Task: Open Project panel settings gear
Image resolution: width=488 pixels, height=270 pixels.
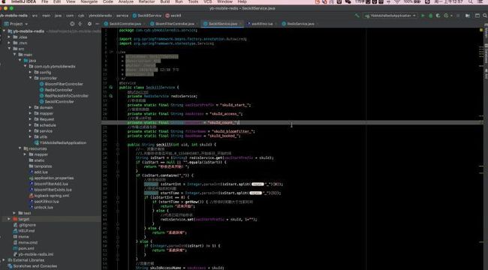Action: click(89, 24)
